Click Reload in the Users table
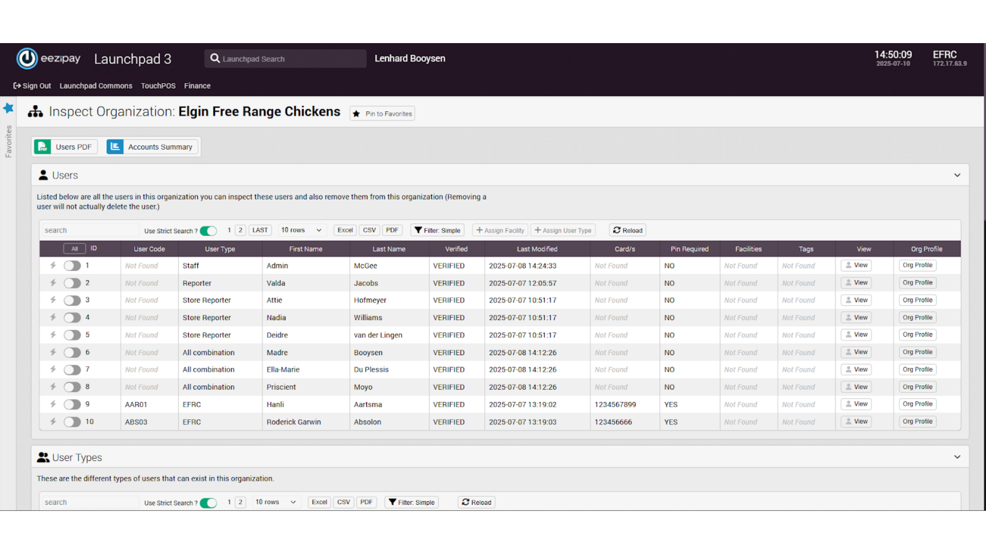Viewport: 986px width, 554px height. point(628,230)
